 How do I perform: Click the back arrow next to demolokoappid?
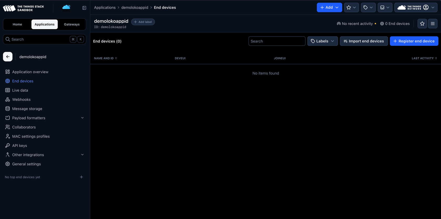[8, 57]
